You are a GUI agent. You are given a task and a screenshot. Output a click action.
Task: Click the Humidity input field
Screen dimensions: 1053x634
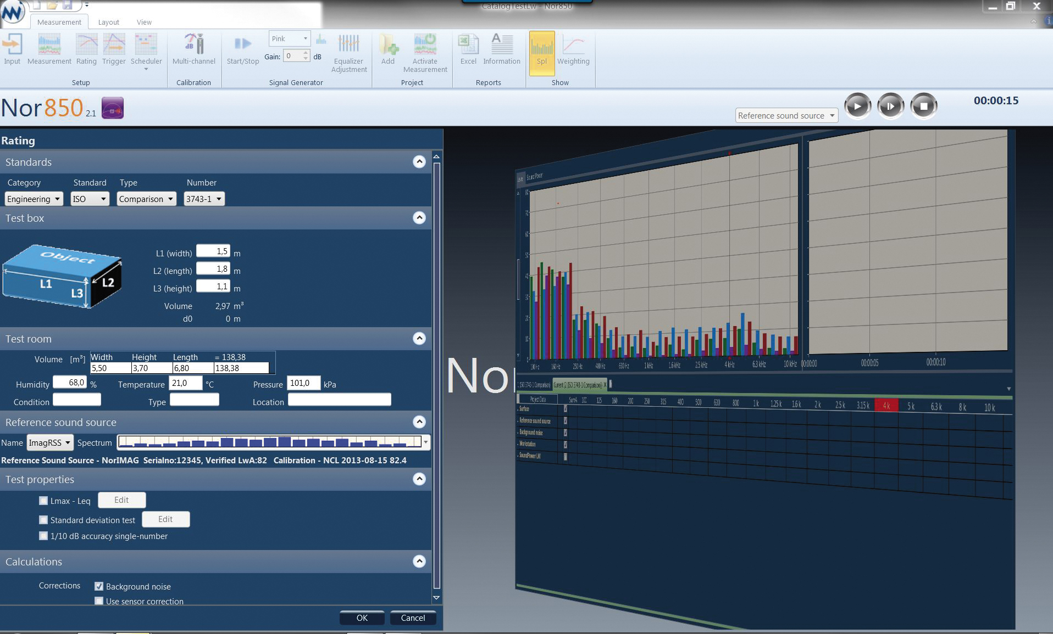click(69, 383)
